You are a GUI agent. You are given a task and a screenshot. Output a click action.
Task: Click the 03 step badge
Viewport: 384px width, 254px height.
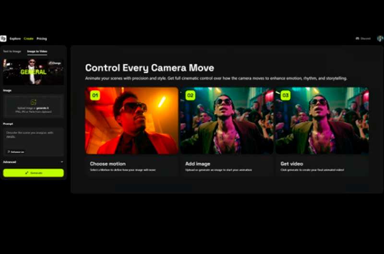(x=285, y=95)
